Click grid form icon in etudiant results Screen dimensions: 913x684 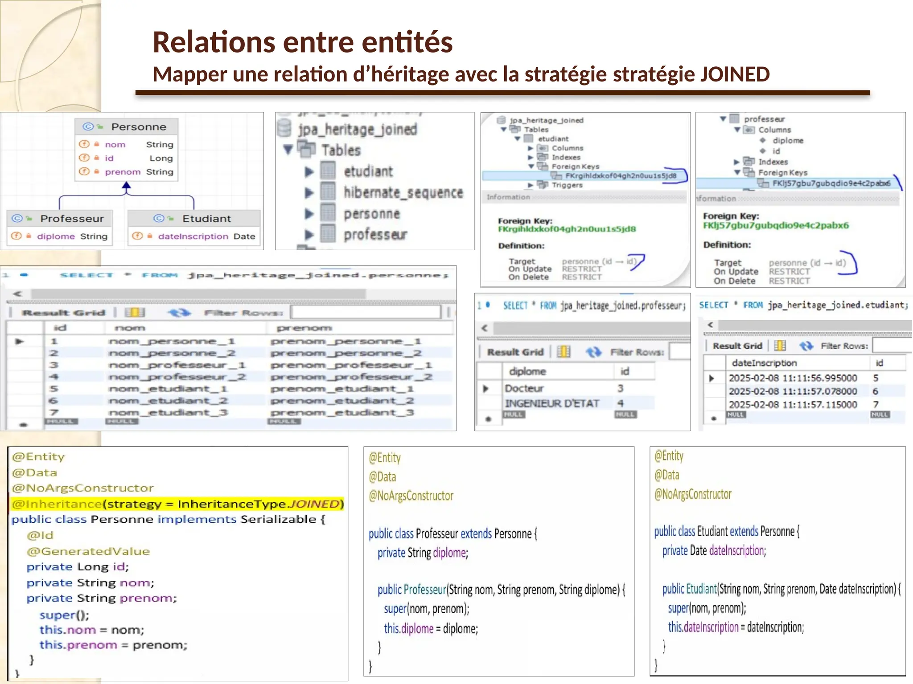(x=780, y=346)
